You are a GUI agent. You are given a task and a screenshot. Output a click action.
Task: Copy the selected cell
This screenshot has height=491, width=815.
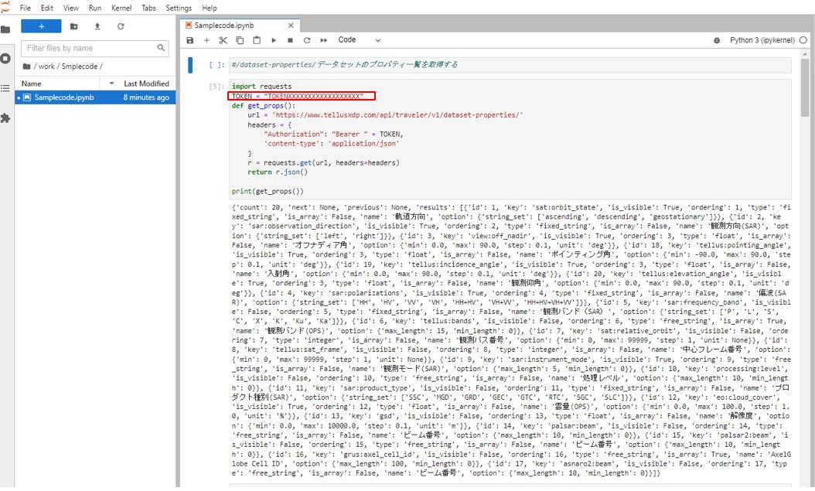240,40
